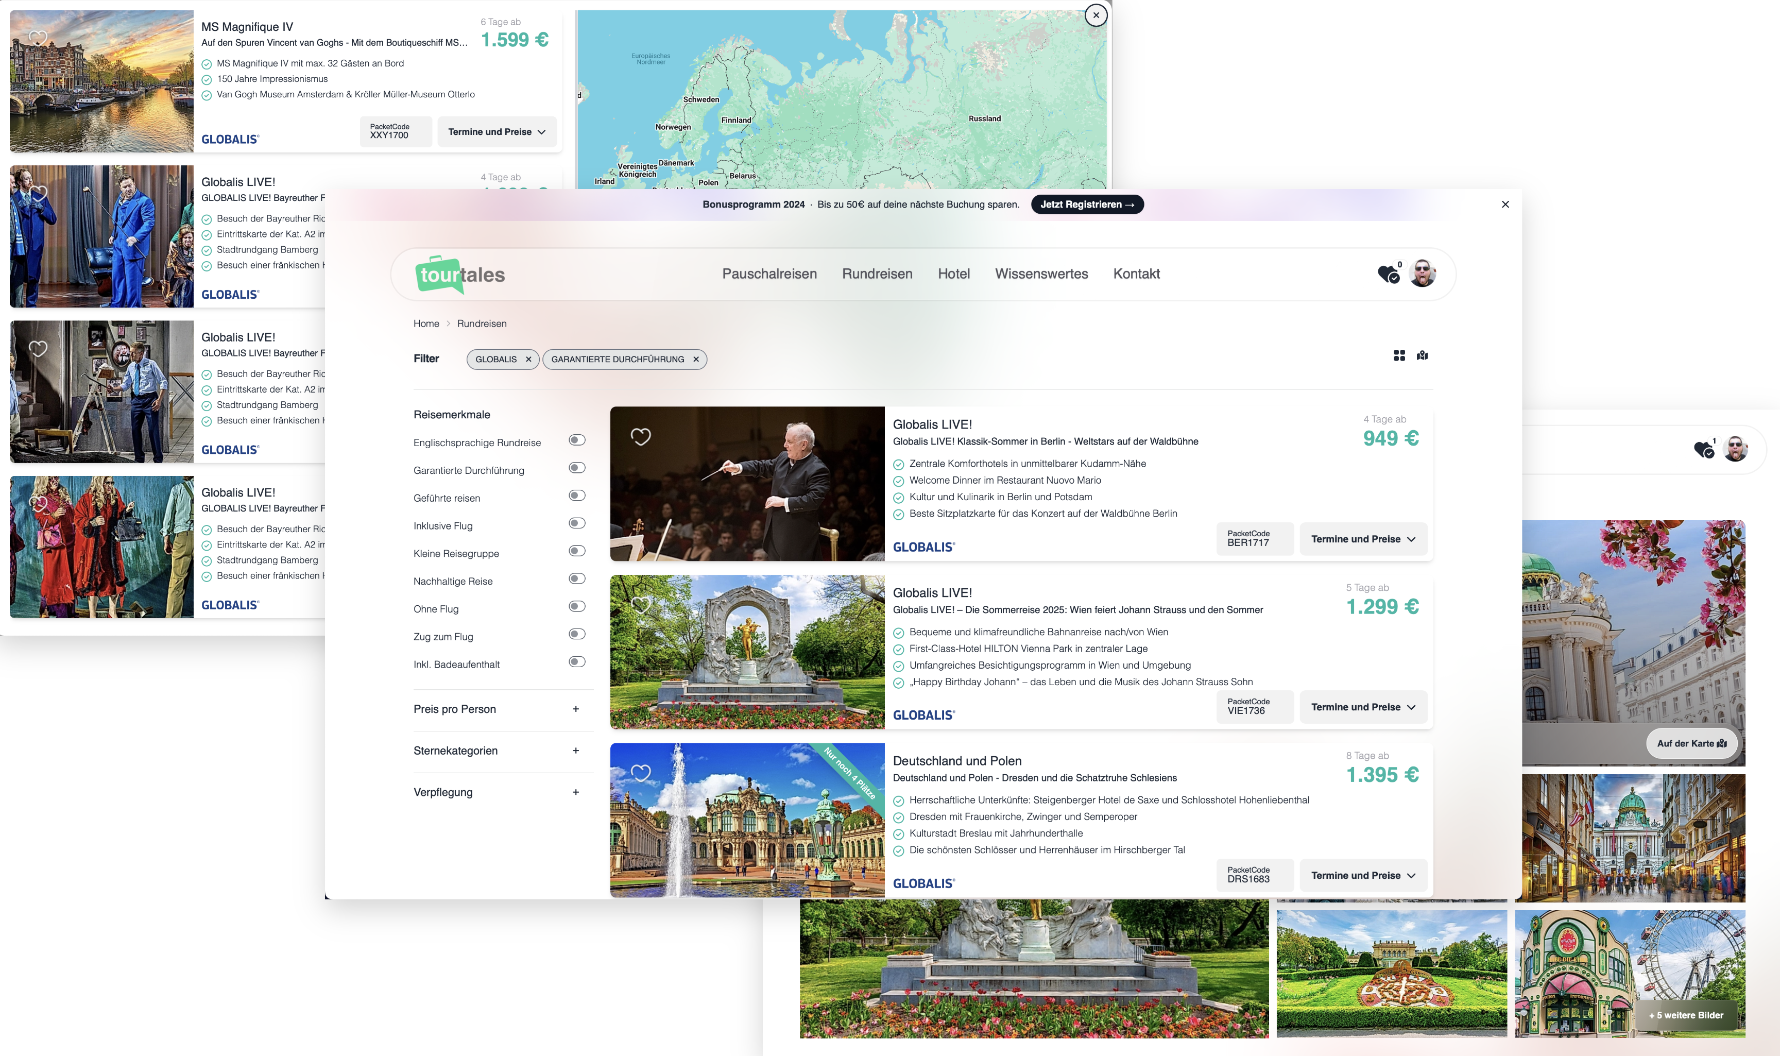Open Termine und Preise for BER1717
The image size is (1780, 1056).
[x=1362, y=539]
